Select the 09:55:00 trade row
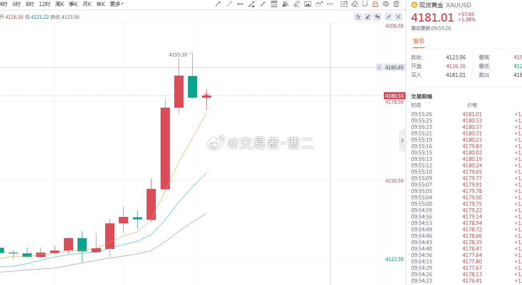 [x=466, y=204]
